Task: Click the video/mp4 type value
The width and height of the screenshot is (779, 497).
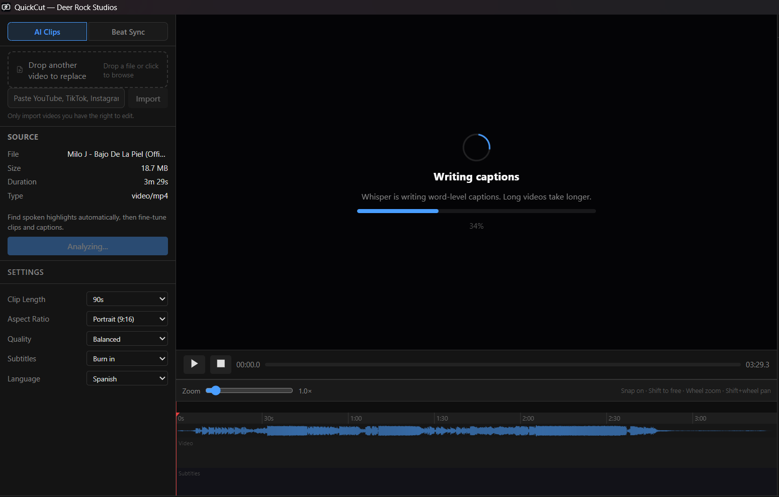Action: coord(150,196)
